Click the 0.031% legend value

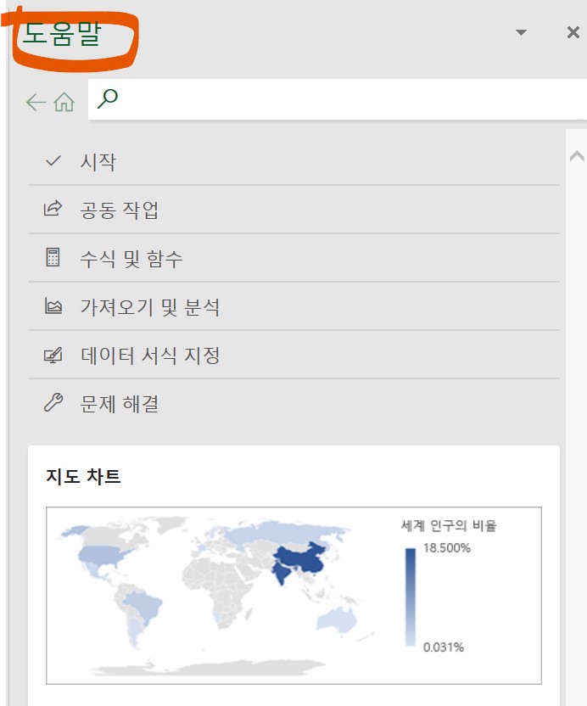pos(444,647)
